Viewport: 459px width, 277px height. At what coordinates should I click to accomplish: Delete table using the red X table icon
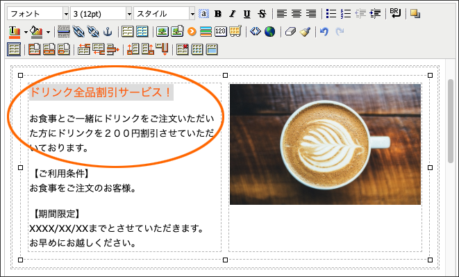tap(183, 49)
